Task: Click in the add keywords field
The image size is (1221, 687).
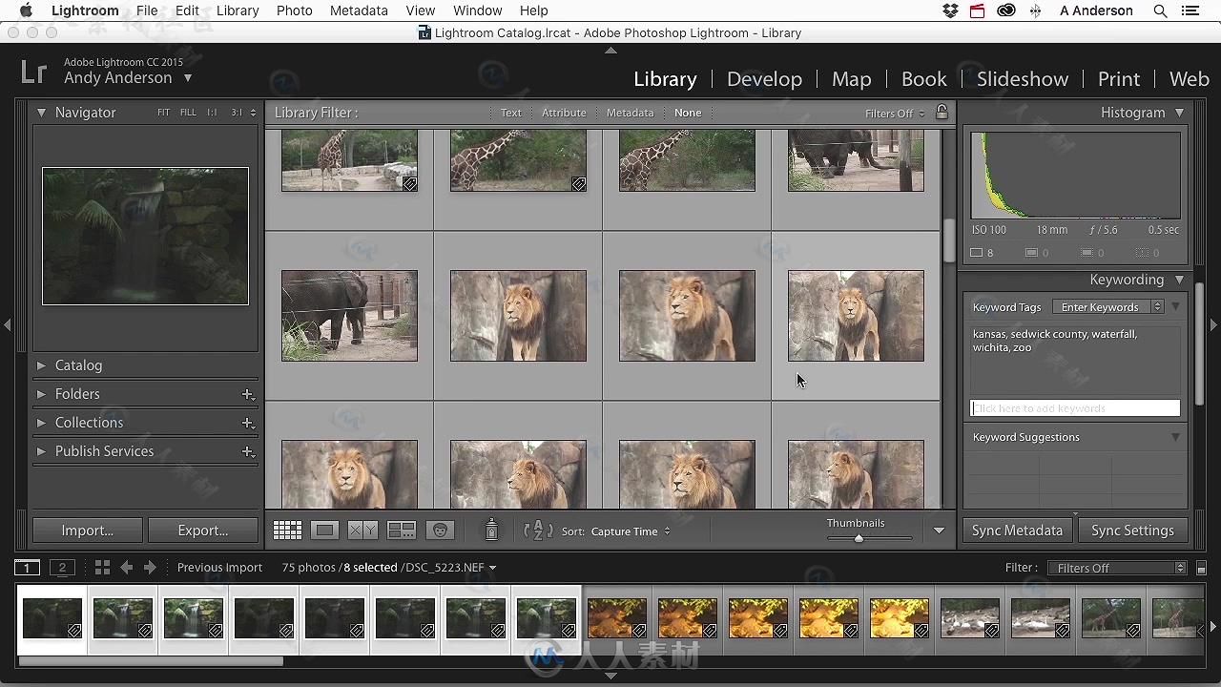Action: 1075,408
